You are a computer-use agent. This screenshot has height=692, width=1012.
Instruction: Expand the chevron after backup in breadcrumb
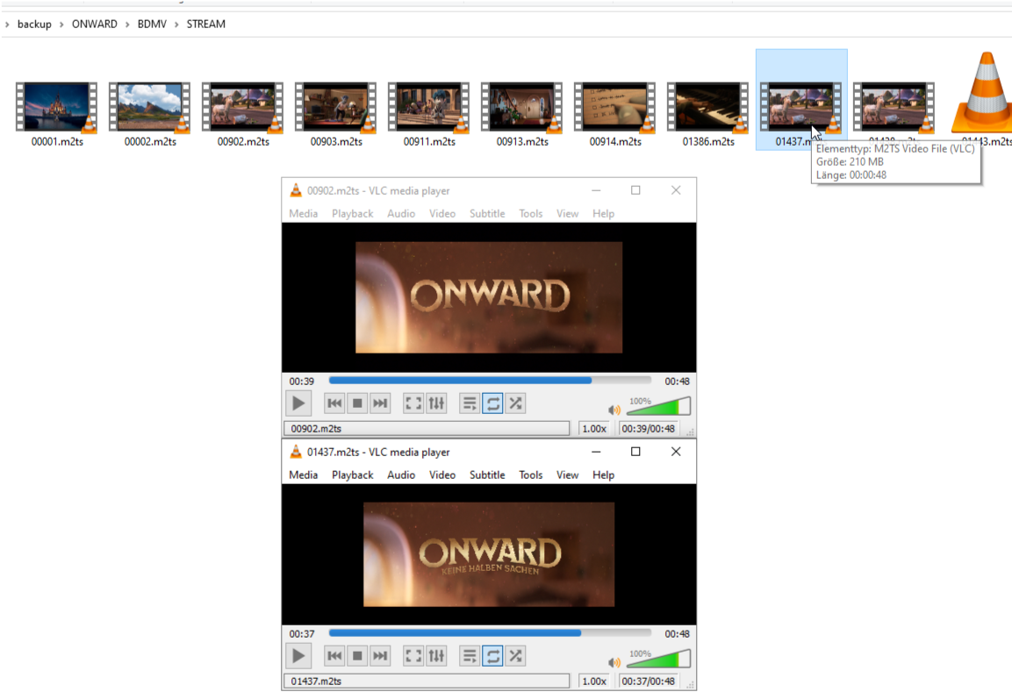[x=61, y=25]
